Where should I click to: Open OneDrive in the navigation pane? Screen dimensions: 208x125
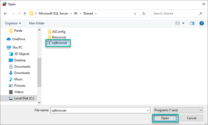pyautogui.click(x=19, y=39)
